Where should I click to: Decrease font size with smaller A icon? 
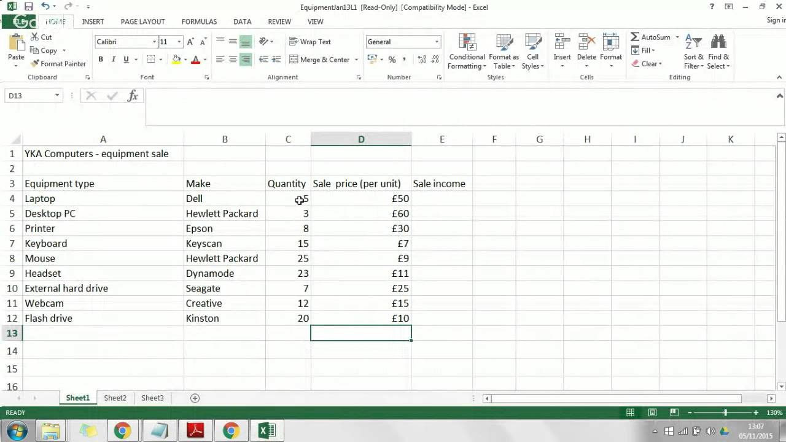pos(203,42)
